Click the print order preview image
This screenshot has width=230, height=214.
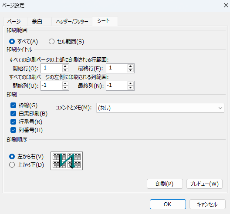coord(67,161)
